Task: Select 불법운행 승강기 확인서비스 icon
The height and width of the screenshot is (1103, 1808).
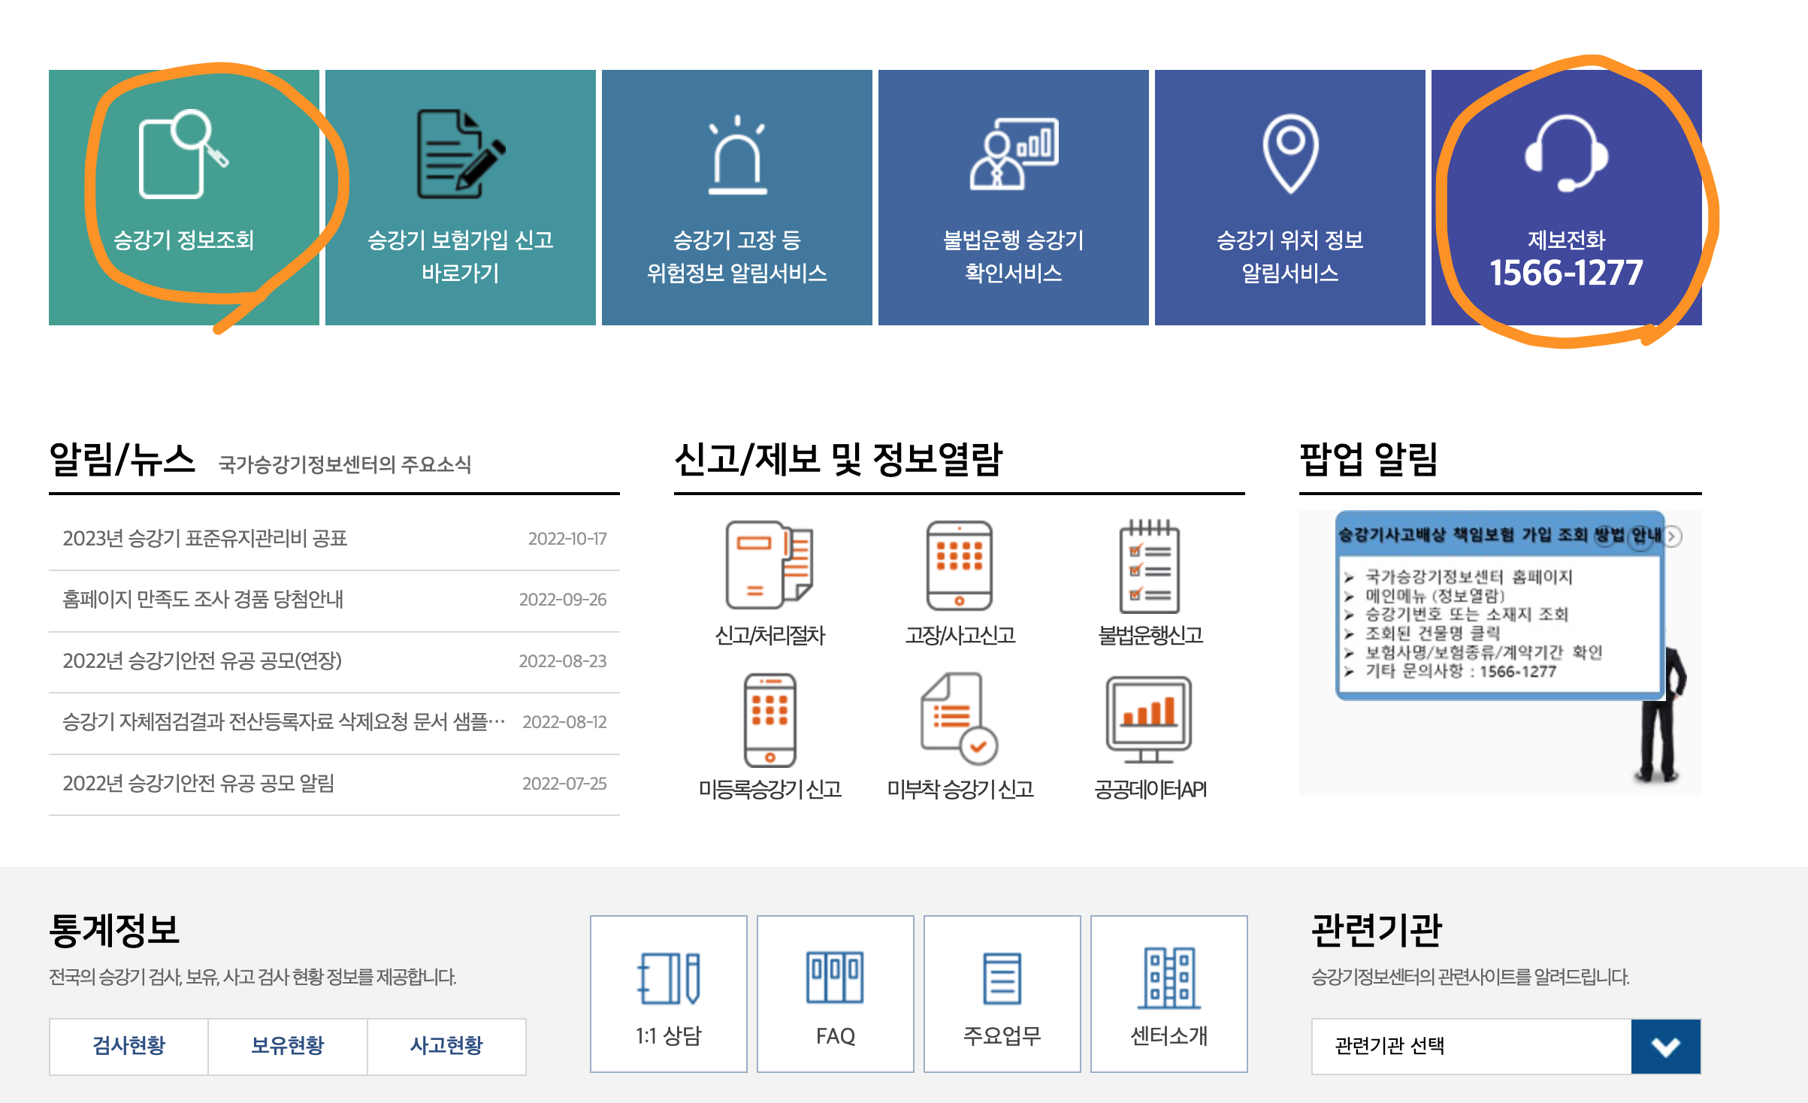Action: click(1013, 154)
